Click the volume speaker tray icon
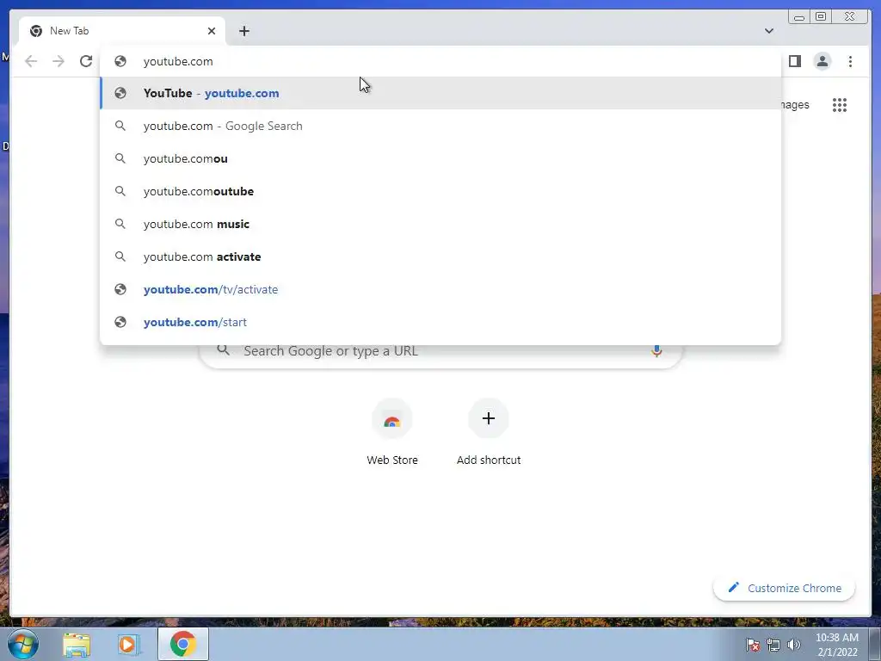 [x=793, y=645]
